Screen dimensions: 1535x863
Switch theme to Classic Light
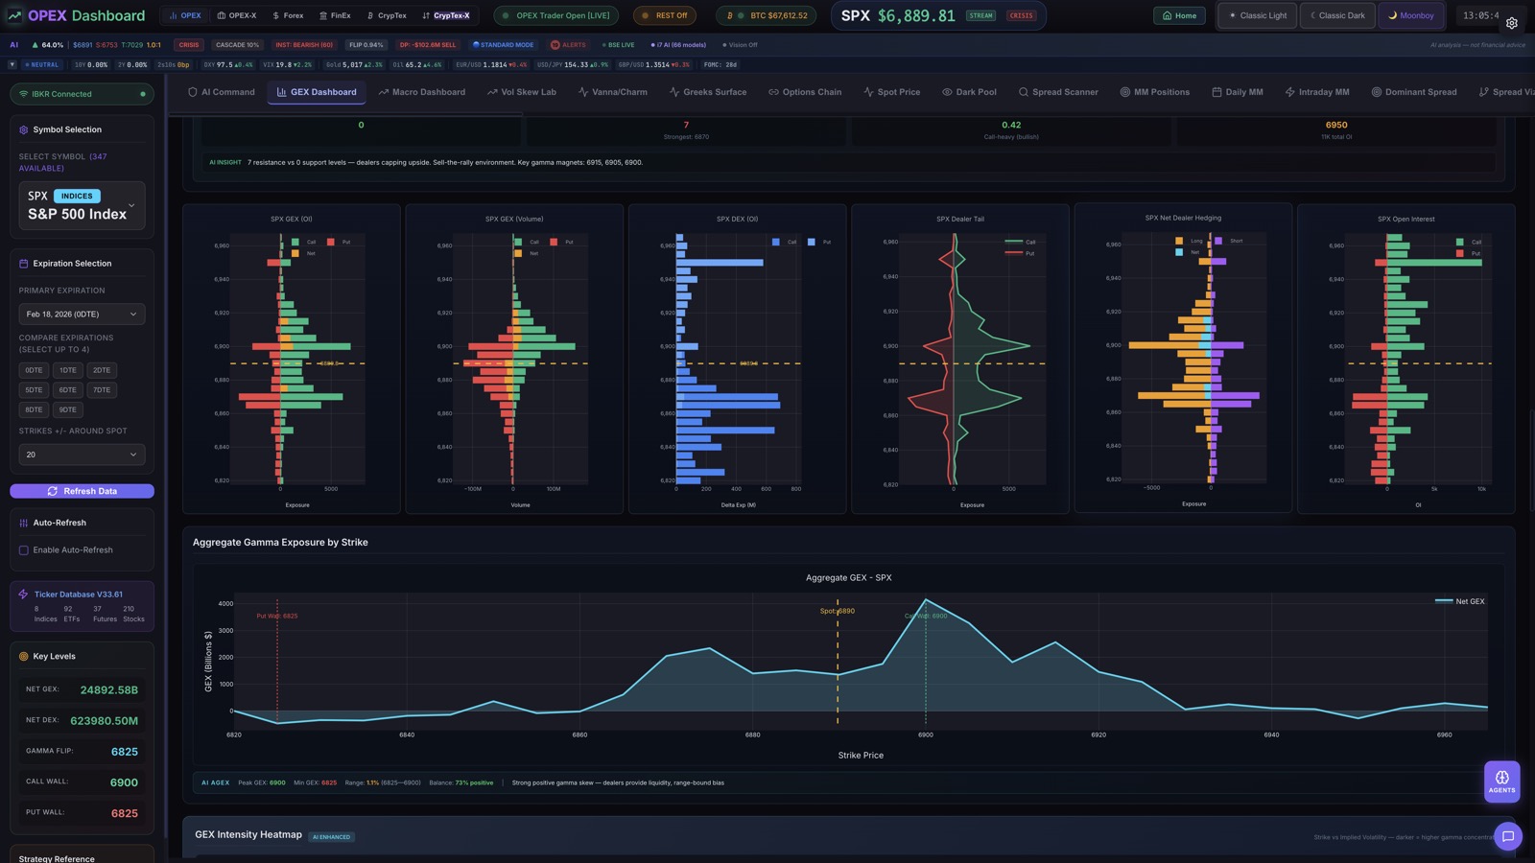tap(1256, 15)
